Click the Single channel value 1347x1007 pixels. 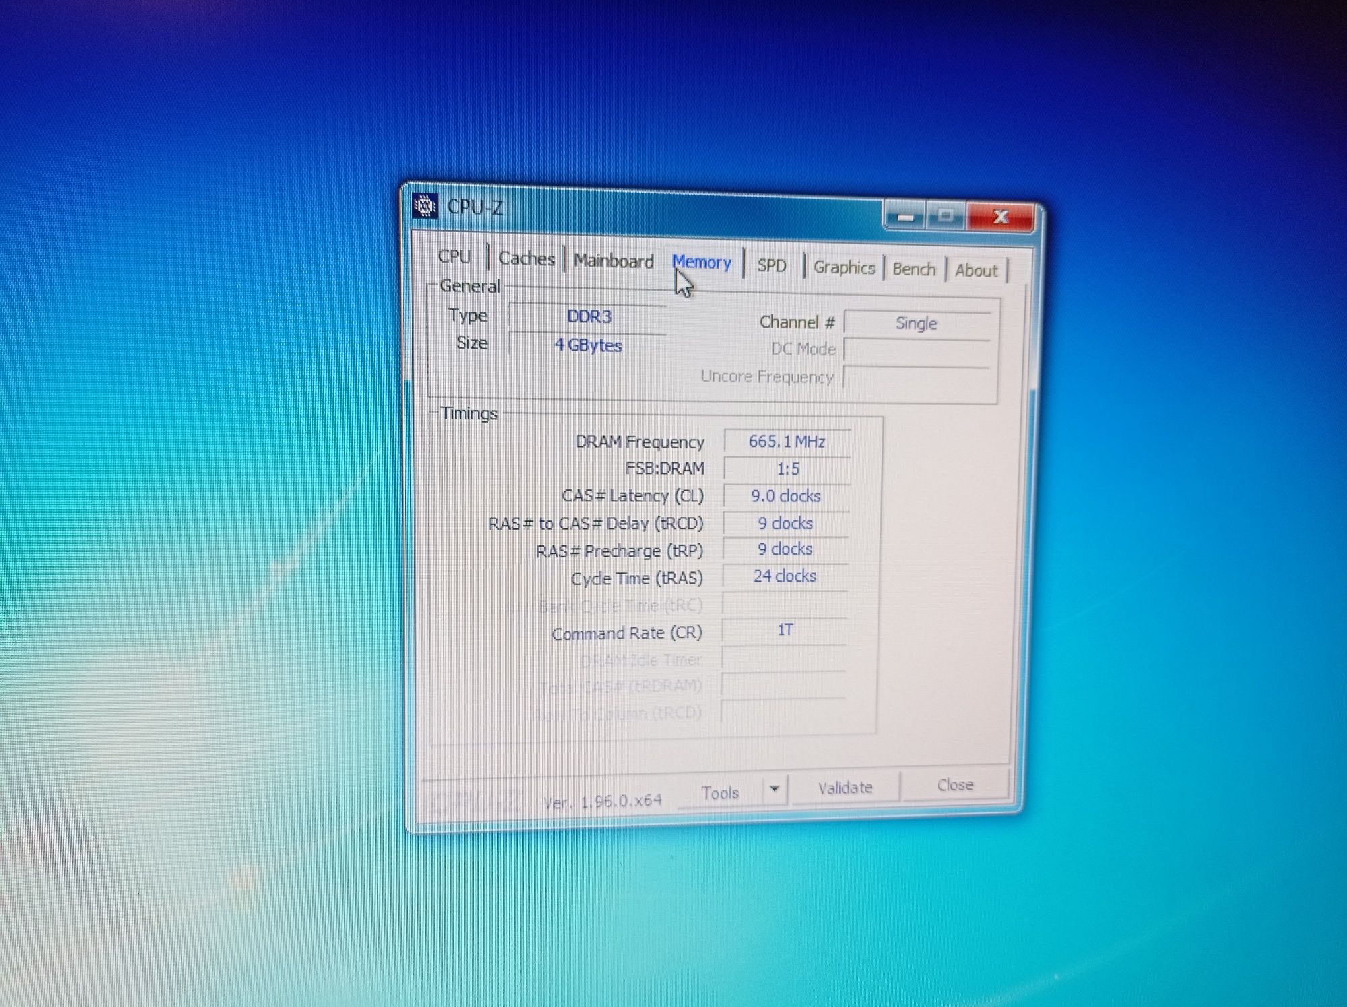[x=916, y=324]
